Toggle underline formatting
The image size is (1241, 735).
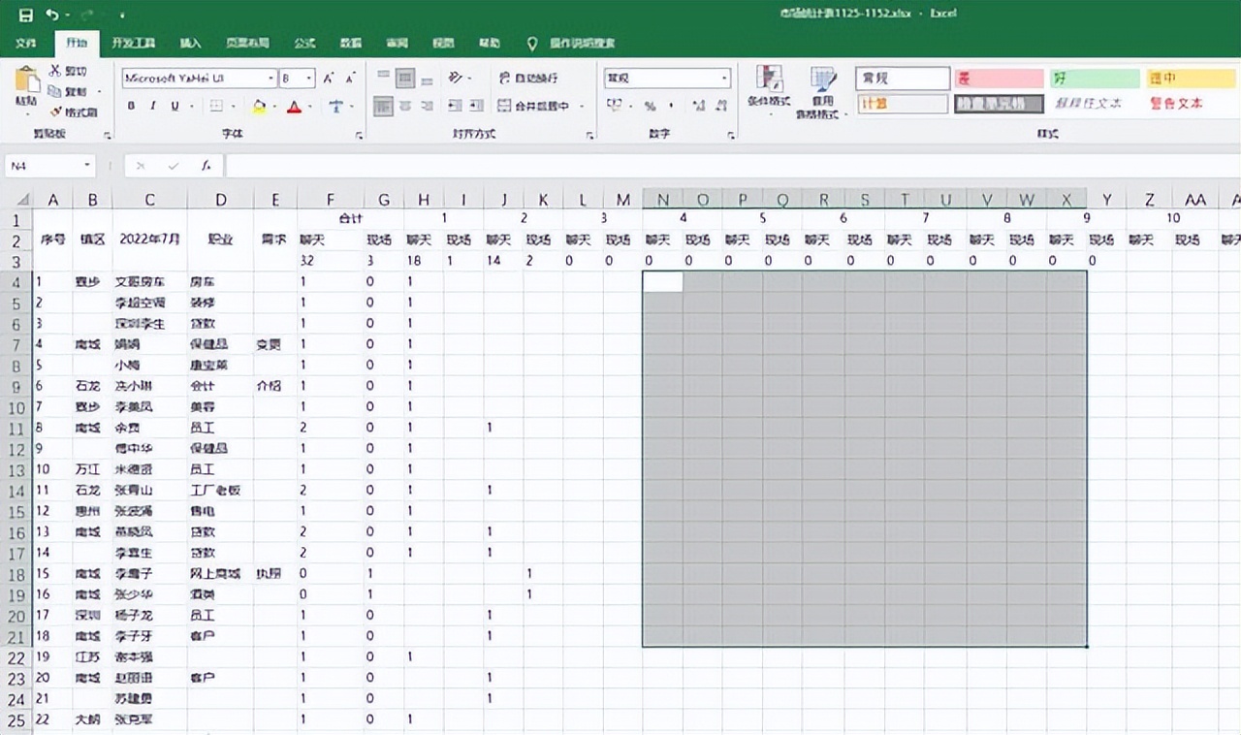(175, 106)
